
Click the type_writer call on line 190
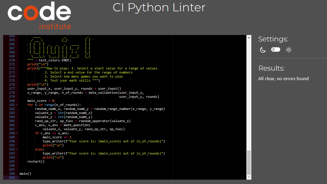[104, 141]
